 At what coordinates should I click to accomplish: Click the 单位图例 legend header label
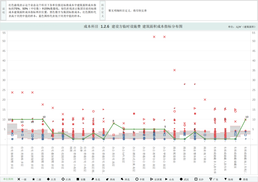coord(8,179)
